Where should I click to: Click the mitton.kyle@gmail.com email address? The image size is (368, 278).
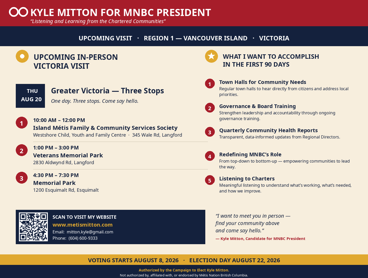point(90,232)
